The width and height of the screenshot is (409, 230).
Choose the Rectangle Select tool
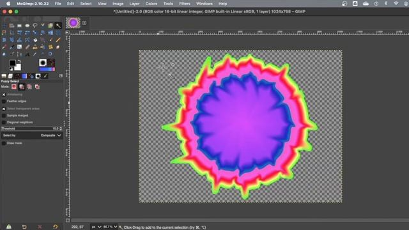coord(19,26)
